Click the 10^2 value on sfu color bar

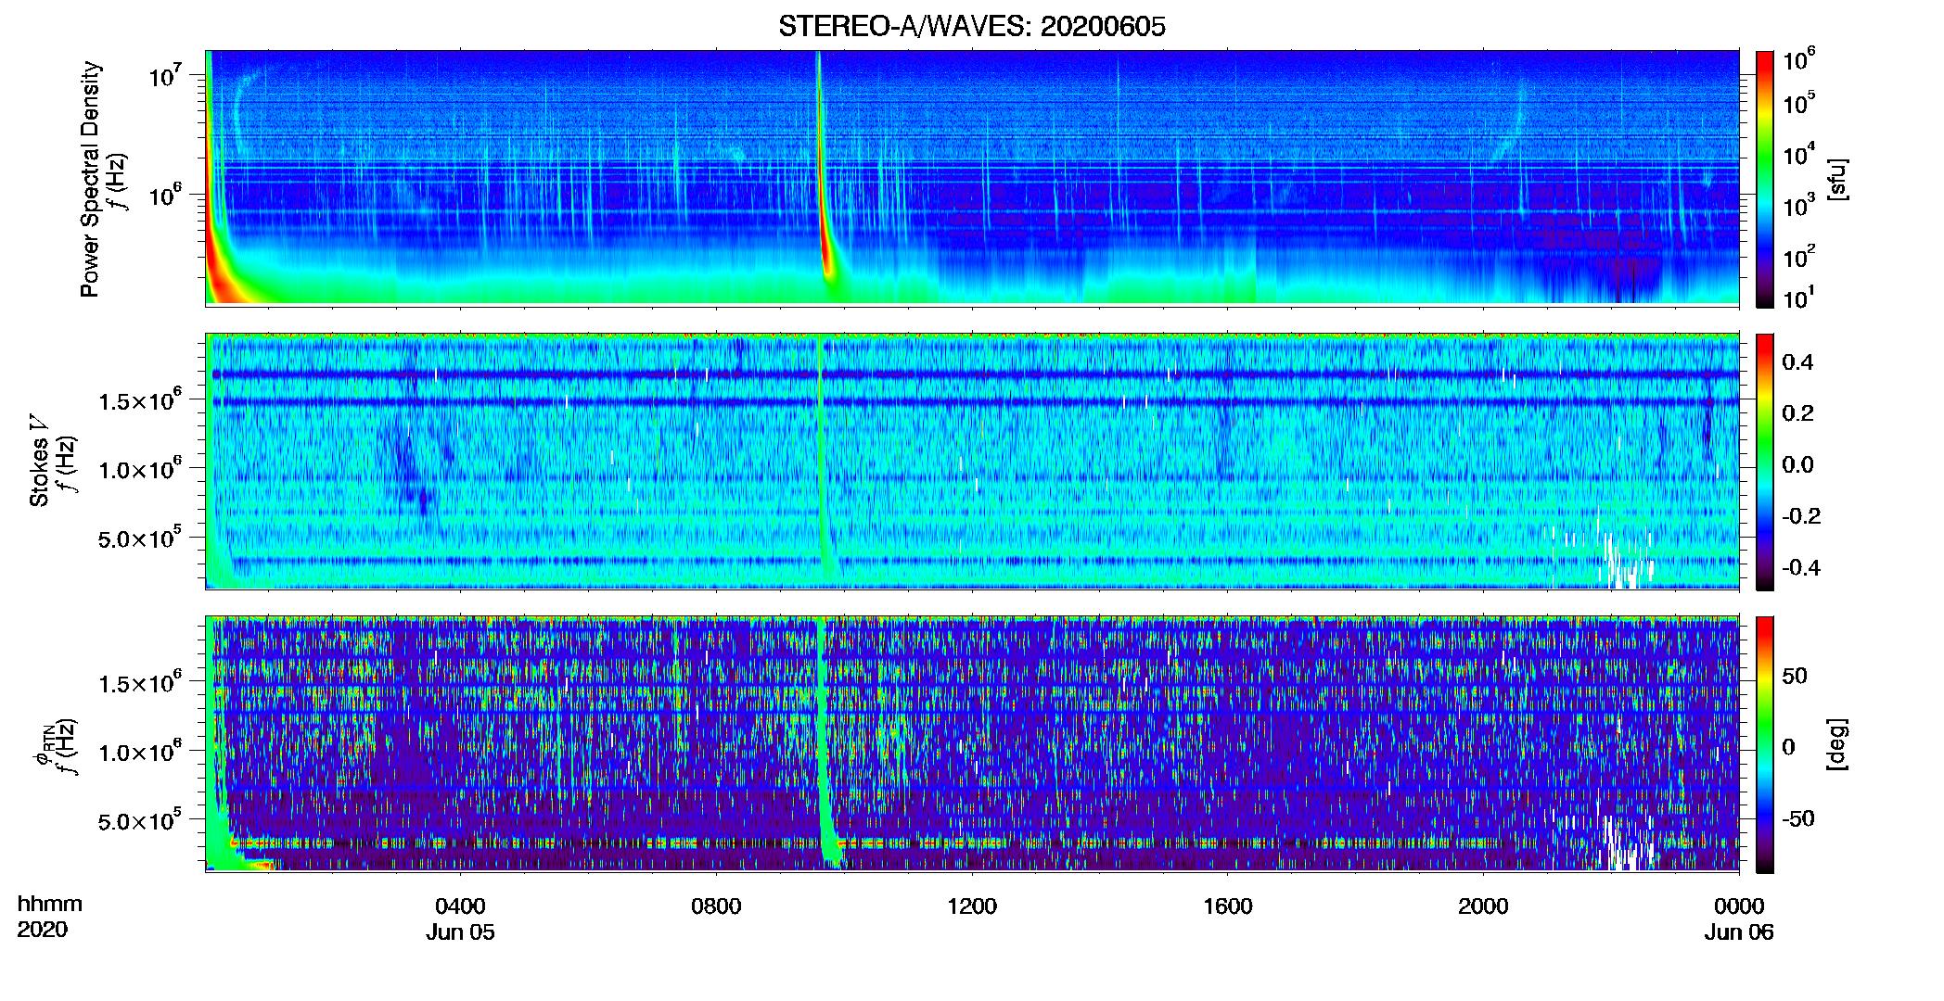(x=1799, y=256)
